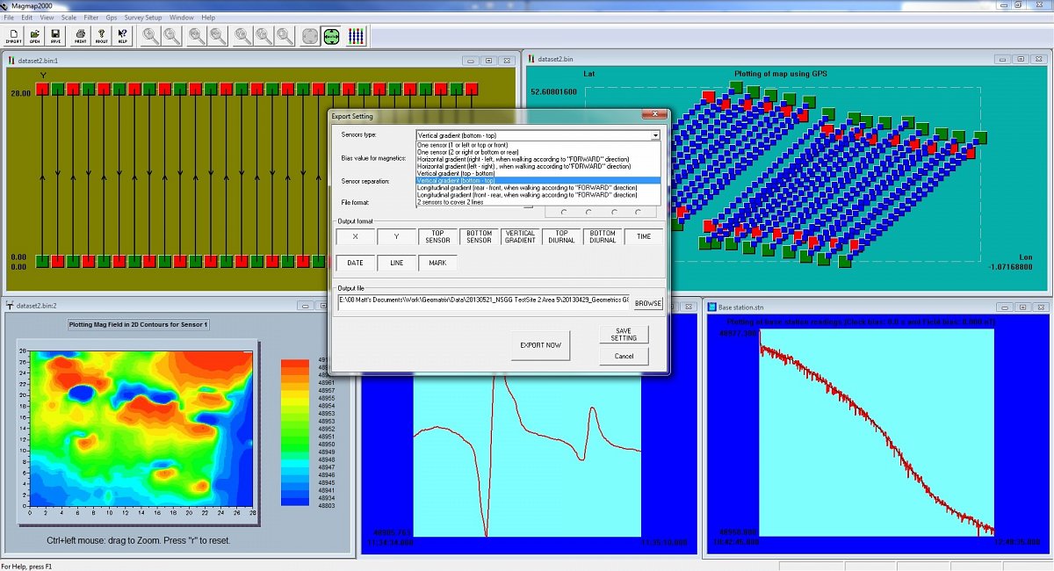Click the Save toolbar icon
Screen dimensions: 1054x571
[55, 36]
